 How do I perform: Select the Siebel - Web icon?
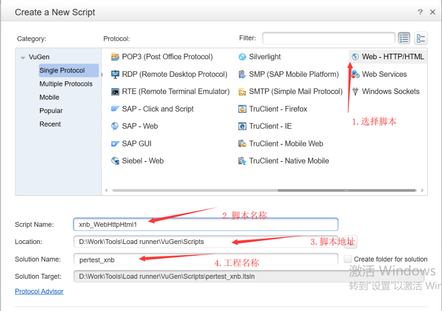tap(115, 161)
